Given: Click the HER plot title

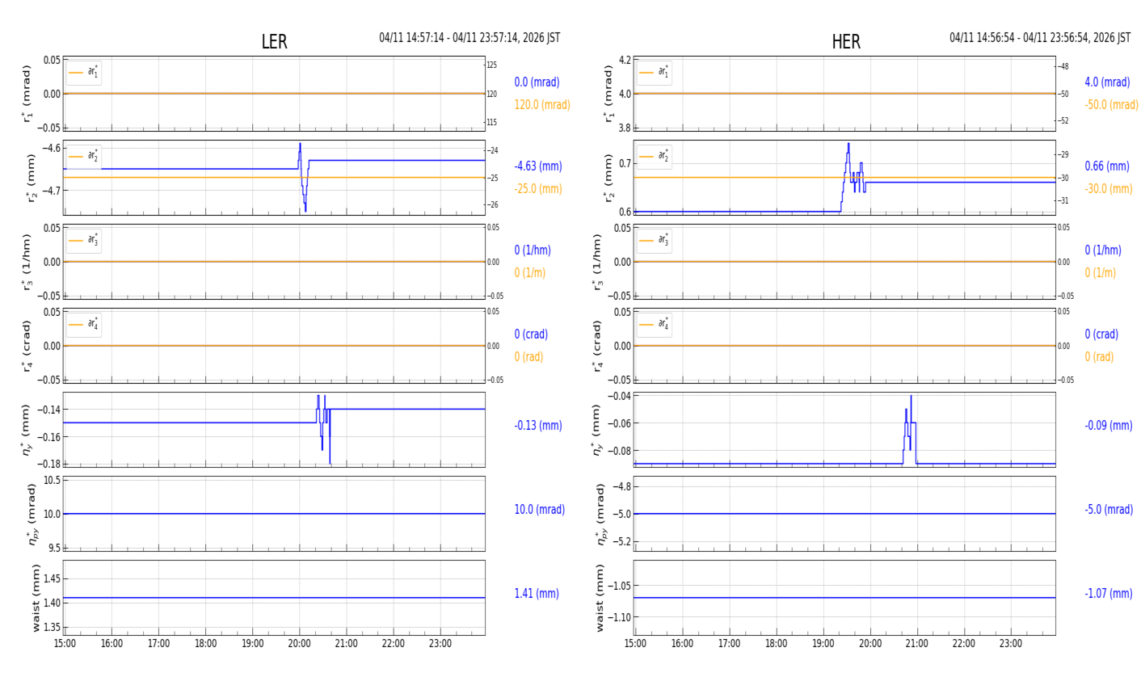Looking at the screenshot, I should click(846, 42).
